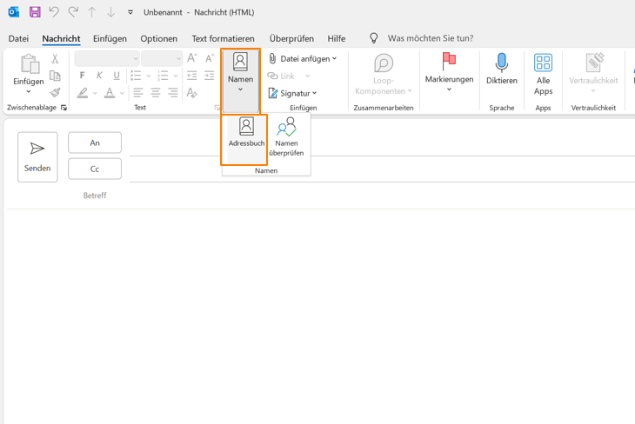Align text left
635x424 pixels.
(138, 93)
